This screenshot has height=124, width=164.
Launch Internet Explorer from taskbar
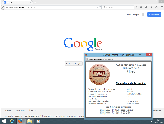click(12, 121)
